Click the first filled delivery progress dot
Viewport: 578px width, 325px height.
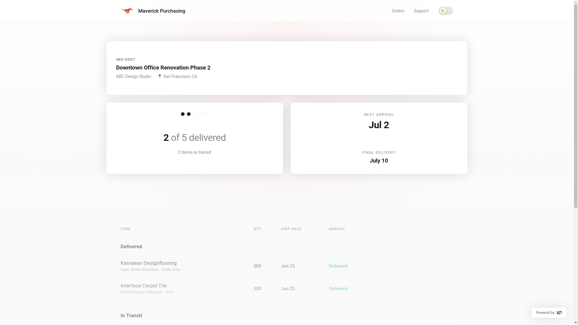click(183, 114)
